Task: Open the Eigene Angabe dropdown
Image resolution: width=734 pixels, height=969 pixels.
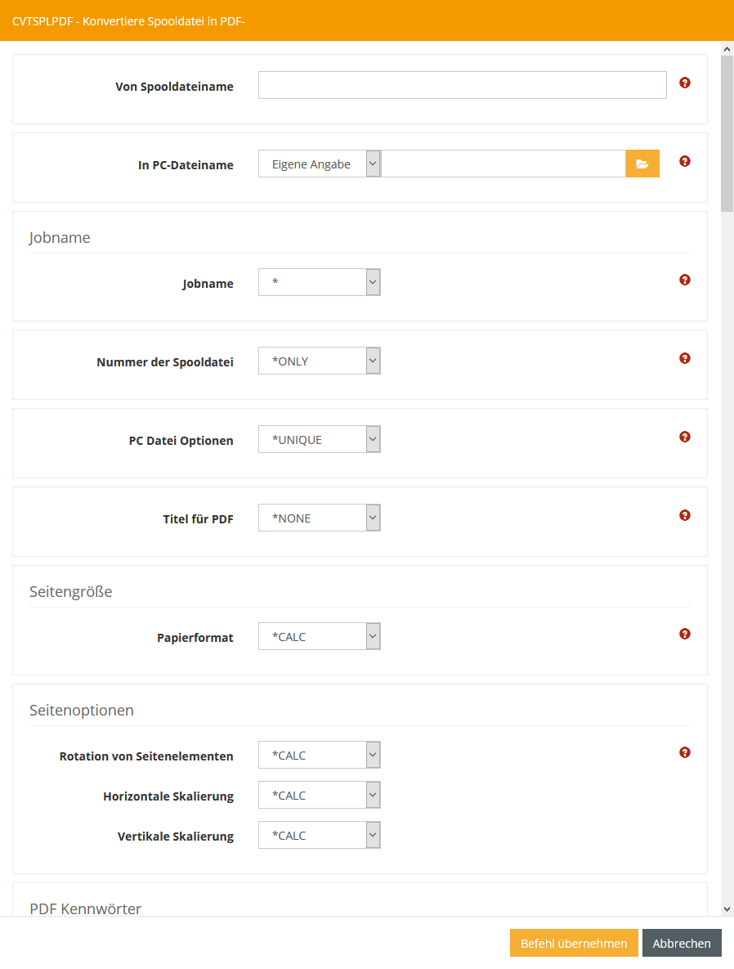Action: pos(319,164)
